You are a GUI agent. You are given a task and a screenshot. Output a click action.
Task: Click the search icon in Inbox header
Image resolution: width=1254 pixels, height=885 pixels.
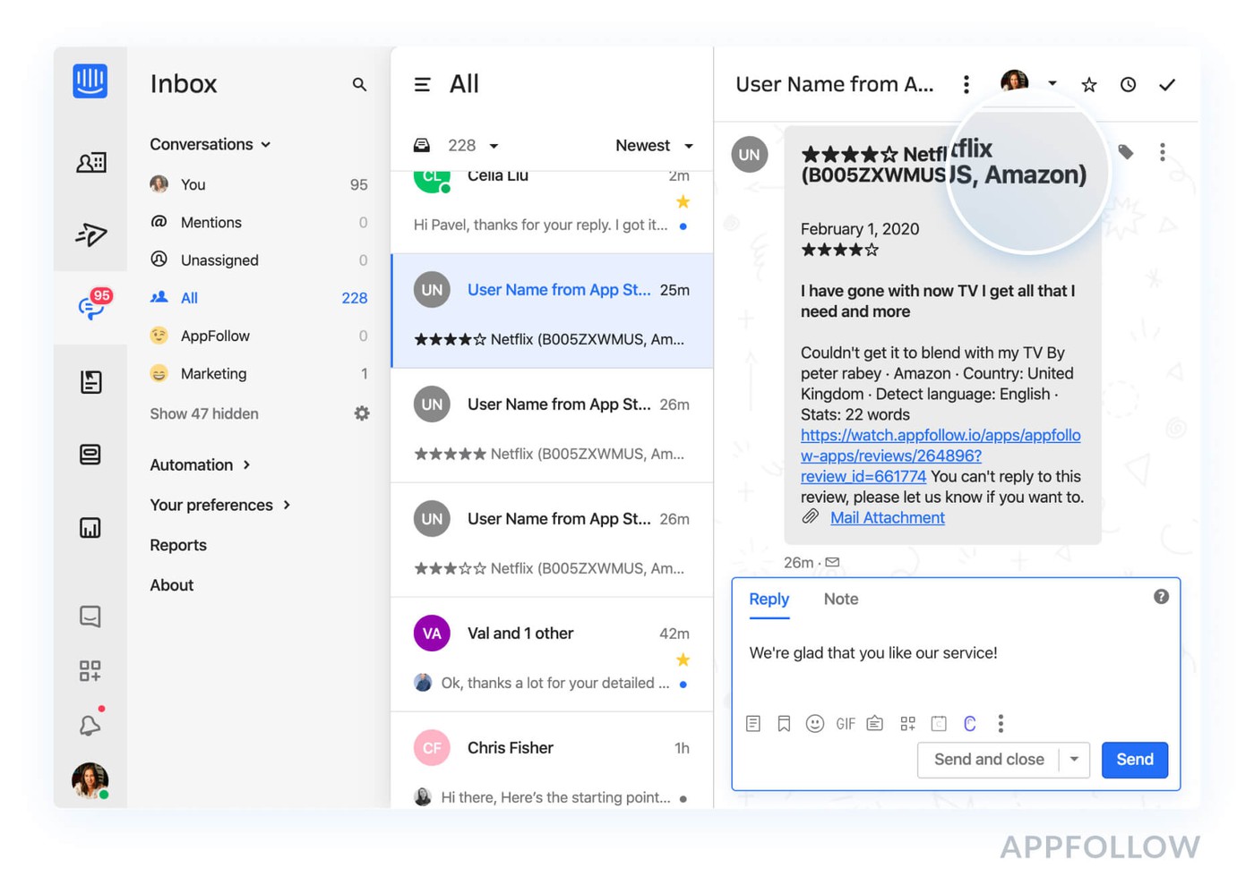point(359,84)
